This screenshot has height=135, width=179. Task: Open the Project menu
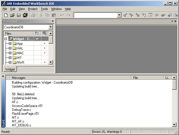(x=33, y=9)
